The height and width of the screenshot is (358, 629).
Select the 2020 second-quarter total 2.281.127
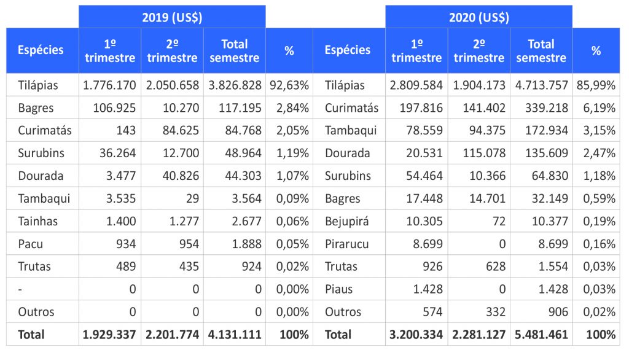click(x=479, y=335)
